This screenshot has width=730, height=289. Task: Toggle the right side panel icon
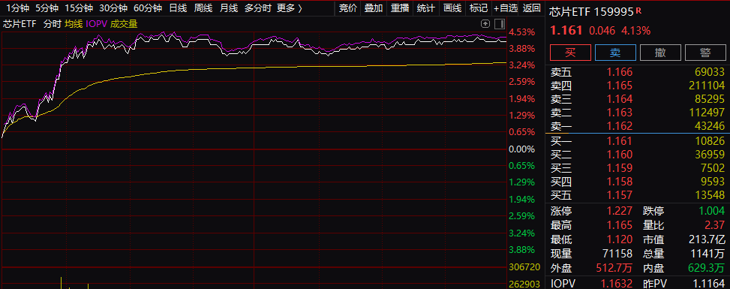tap(500, 23)
